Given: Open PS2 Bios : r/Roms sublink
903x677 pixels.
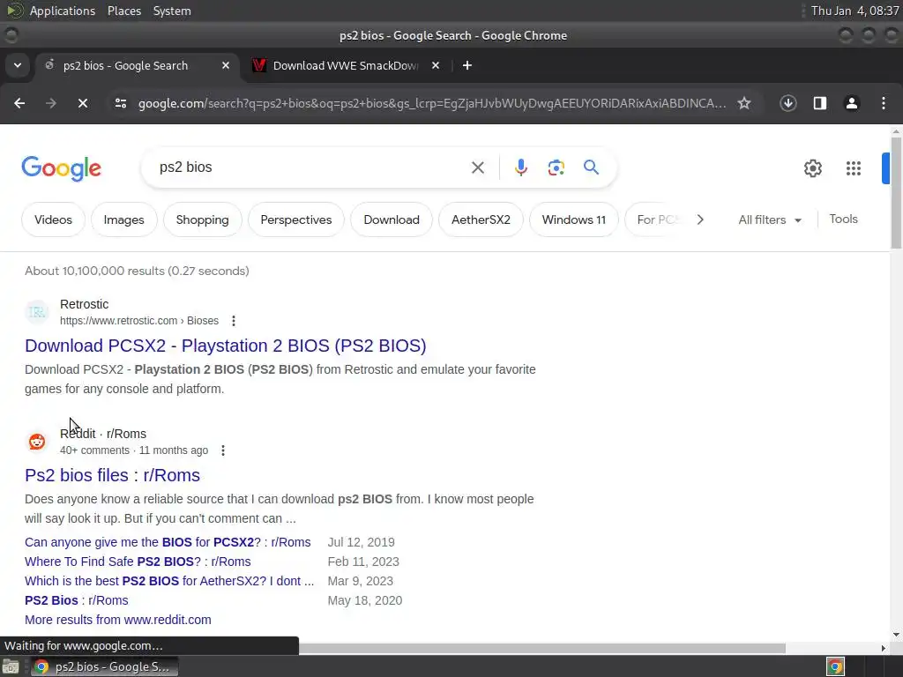Looking at the screenshot, I should (77, 600).
